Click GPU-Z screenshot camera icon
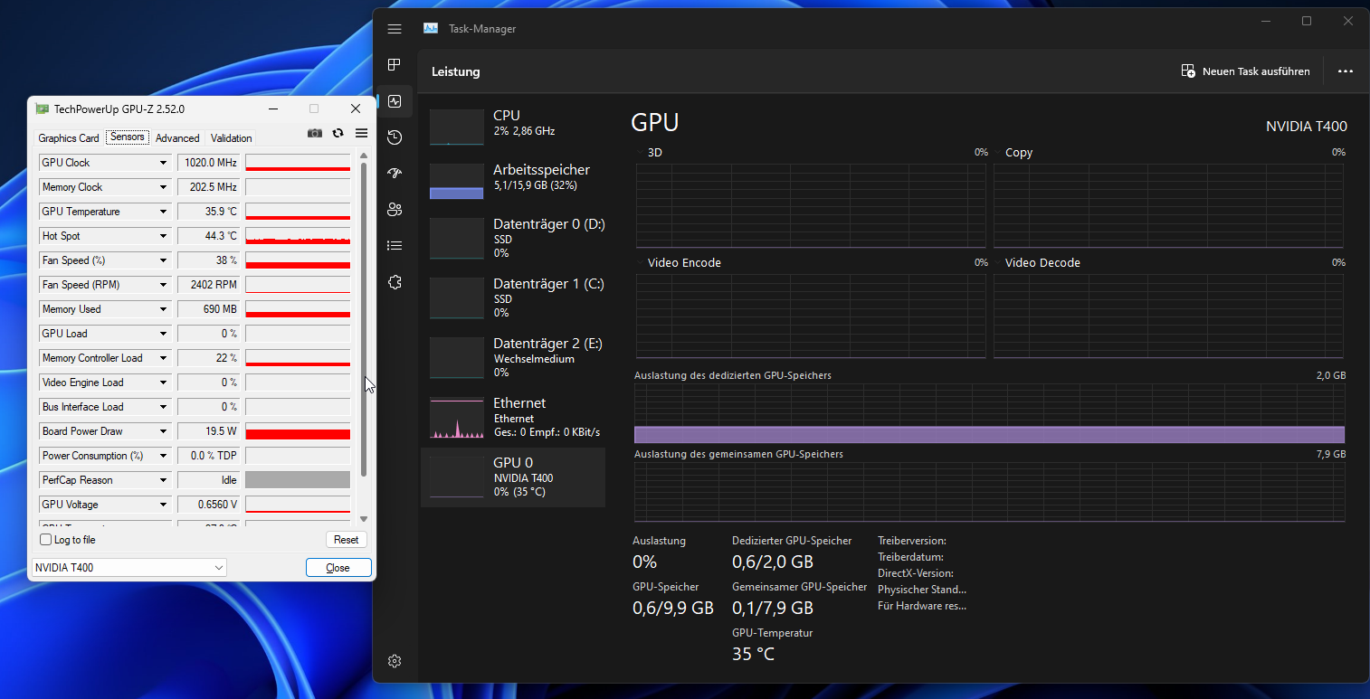 [x=315, y=133]
